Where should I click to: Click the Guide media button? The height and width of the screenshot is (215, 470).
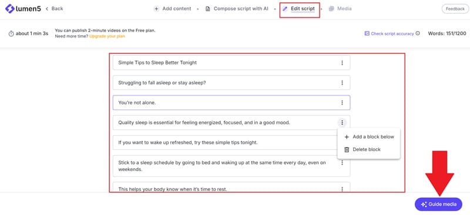[438, 204]
